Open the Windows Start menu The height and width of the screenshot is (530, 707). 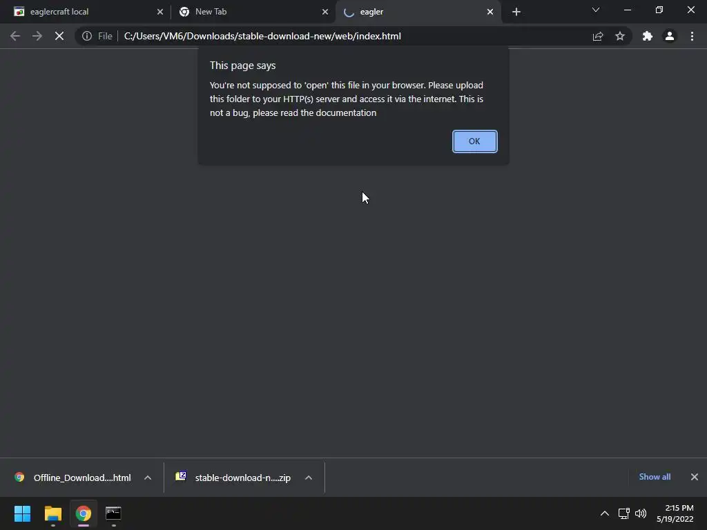click(x=22, y=513)
